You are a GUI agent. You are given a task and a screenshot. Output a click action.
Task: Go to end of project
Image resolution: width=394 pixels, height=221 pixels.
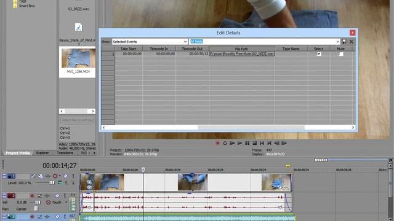(x=270, y=143)
